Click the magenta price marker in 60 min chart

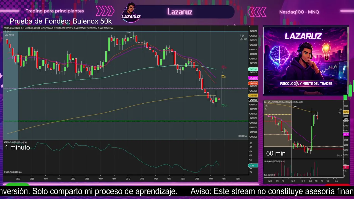[x=346, y=134]
